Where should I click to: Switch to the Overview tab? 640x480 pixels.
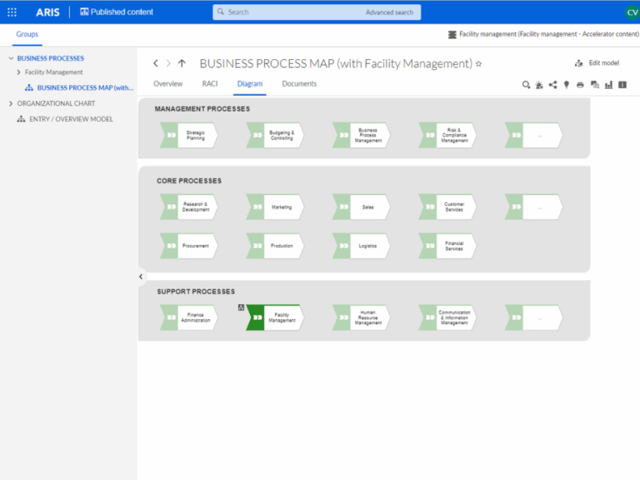click(167, 83)
